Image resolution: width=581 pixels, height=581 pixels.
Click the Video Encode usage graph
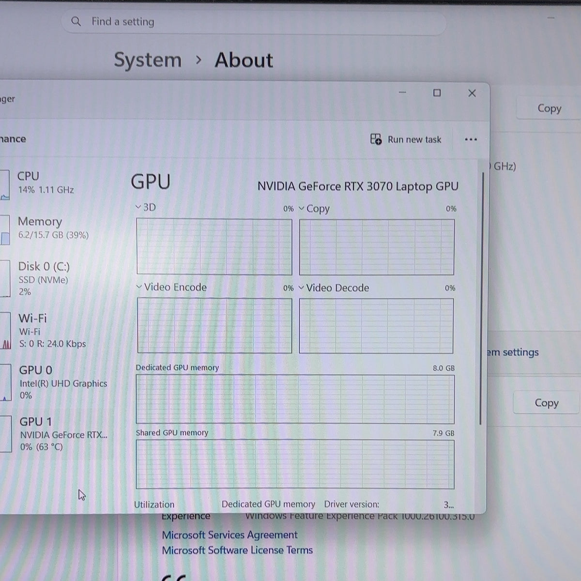coord(214,325)
